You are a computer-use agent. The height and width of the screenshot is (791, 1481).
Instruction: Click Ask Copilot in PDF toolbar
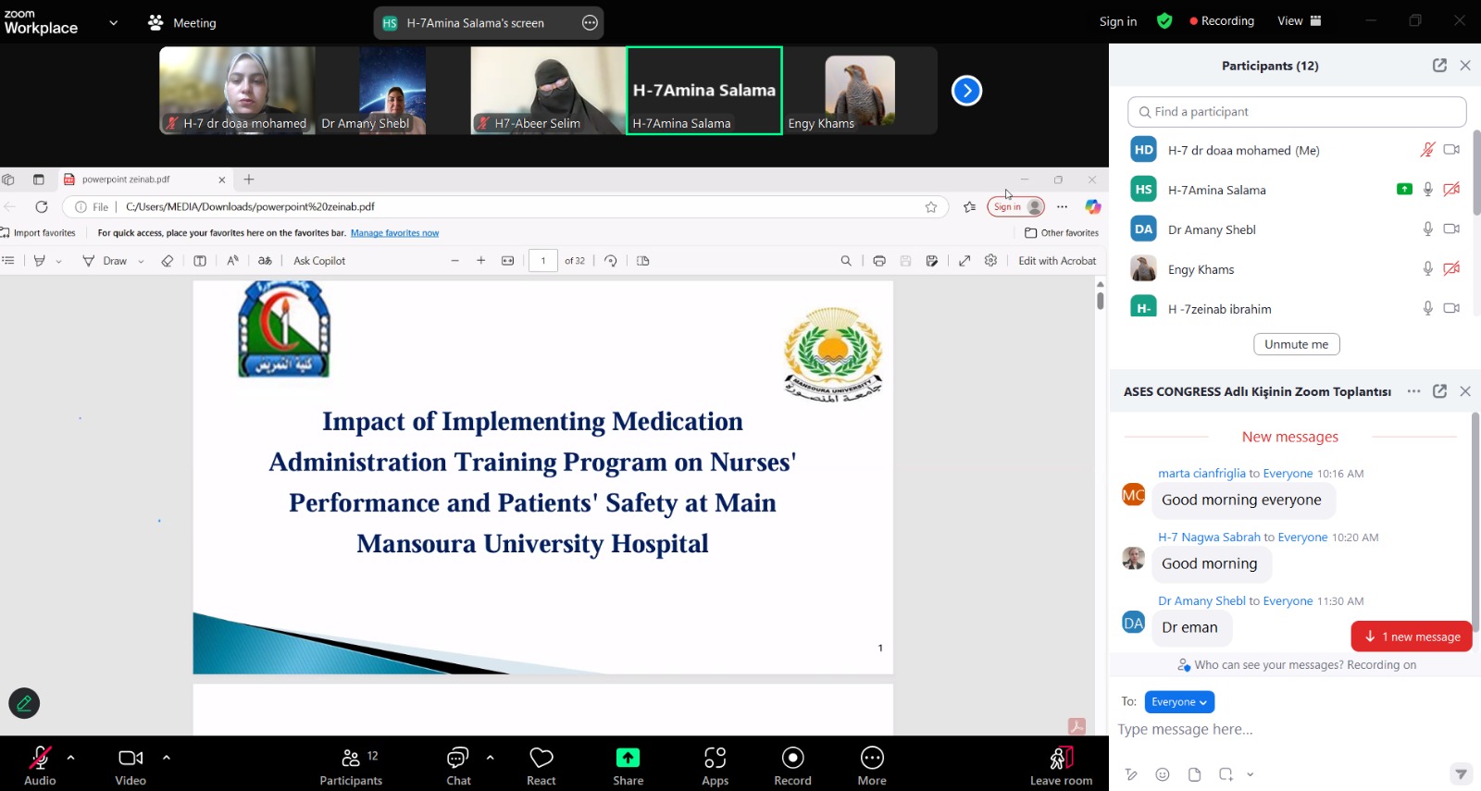coord(319,261)
